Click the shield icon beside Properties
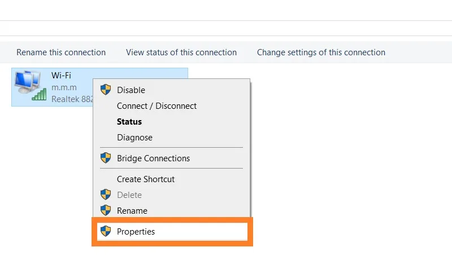Viewport: 452px width, 256px height. (x=106, y=231)
